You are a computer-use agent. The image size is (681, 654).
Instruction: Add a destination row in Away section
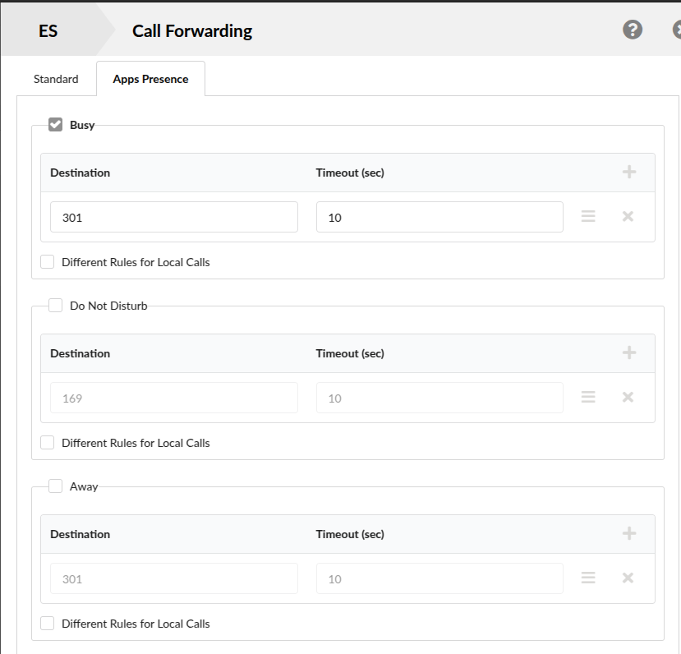coord(629,533)
